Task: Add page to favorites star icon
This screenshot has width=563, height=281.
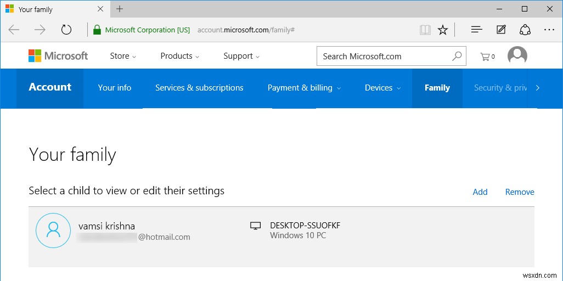Action: tap(443, 30)
